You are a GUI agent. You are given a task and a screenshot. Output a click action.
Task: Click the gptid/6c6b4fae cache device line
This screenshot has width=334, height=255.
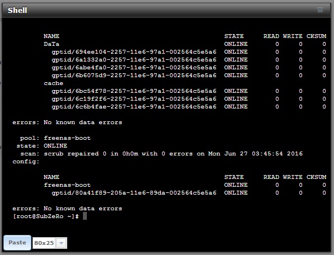click(188, 107)
